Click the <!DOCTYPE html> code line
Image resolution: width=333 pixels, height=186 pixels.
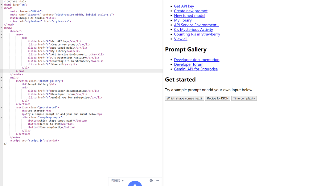[x=15, y=2]
